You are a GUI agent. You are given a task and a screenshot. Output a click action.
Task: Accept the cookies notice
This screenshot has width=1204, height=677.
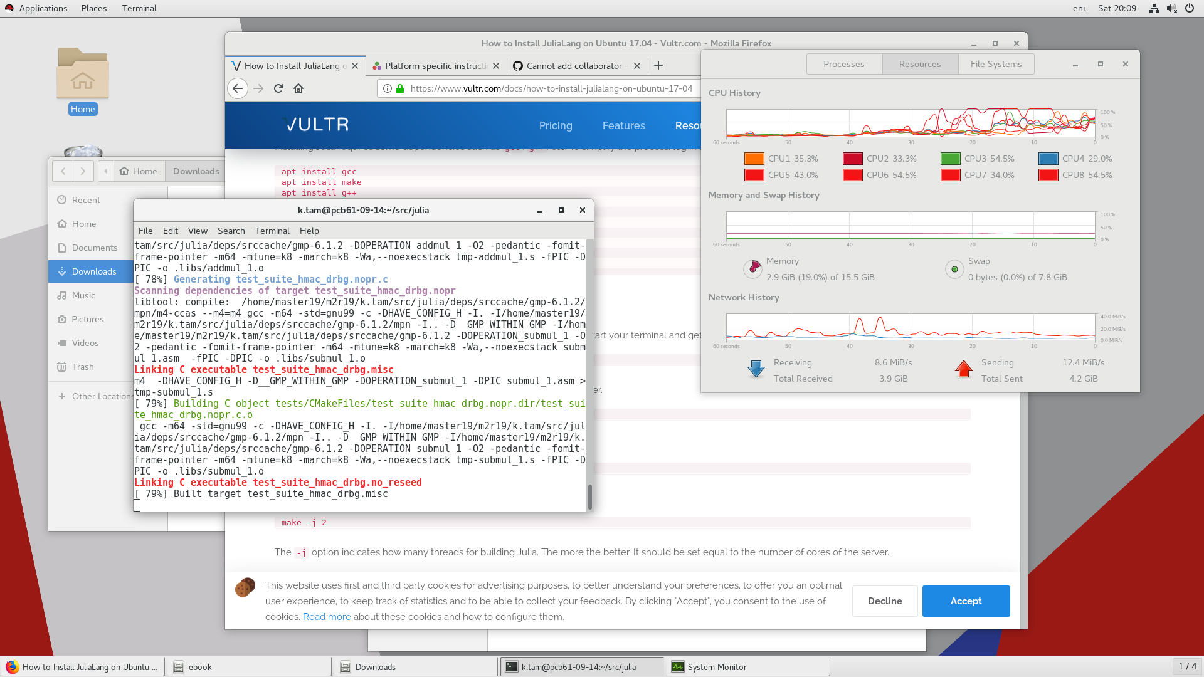(x=966, y=601)
